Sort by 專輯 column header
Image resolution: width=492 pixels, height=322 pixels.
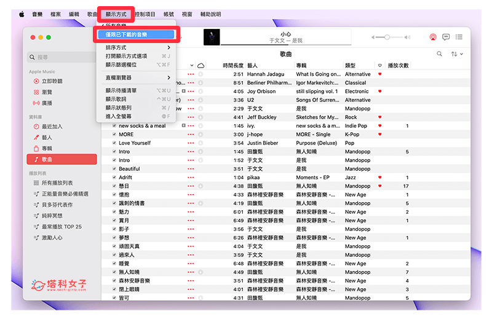coord(301,66)
